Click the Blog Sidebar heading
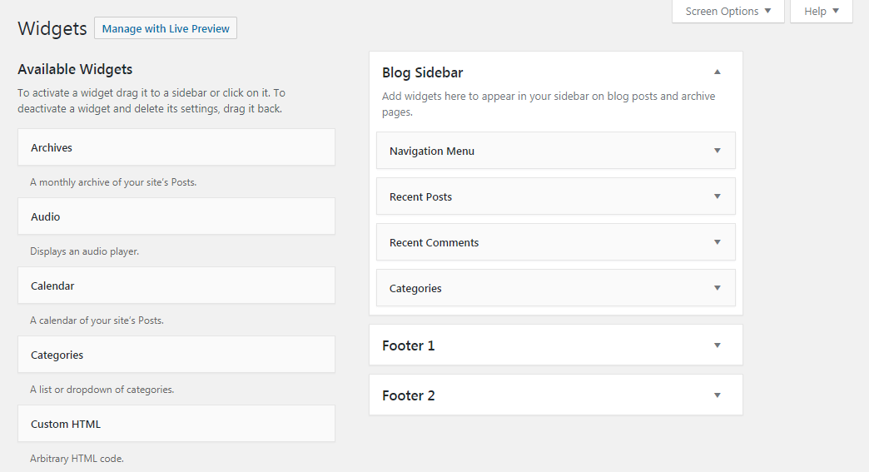Viewport: 869px width, 472px height. [422, 72]
